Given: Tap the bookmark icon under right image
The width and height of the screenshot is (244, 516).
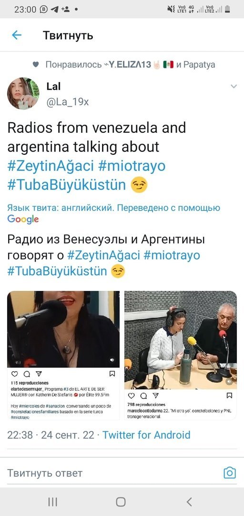Looking at the screenshot, I should tap(230, 395).
